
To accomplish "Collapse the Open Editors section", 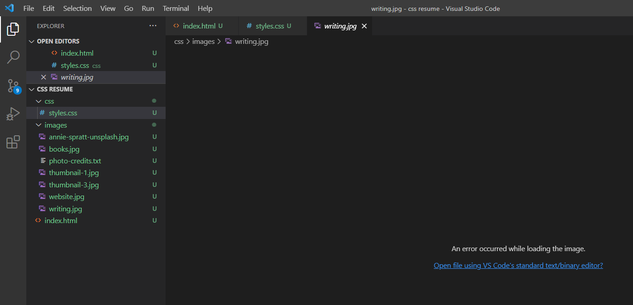I will (x=31, y=41).
